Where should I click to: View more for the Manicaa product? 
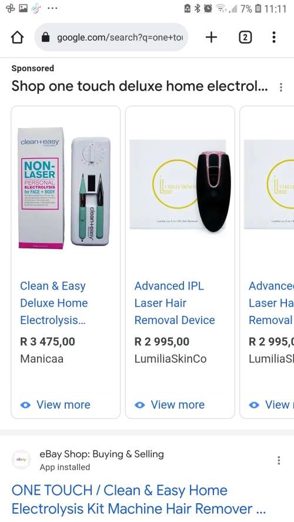pos(55,405)
